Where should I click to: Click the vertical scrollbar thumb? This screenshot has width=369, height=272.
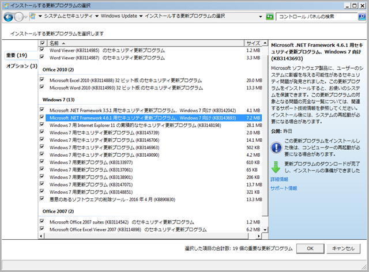click(x=265, y=135)
